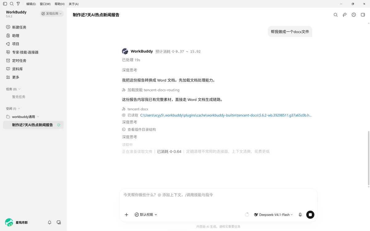Open the read file path link
Viewport: 370px width, 231px height.
226,115
